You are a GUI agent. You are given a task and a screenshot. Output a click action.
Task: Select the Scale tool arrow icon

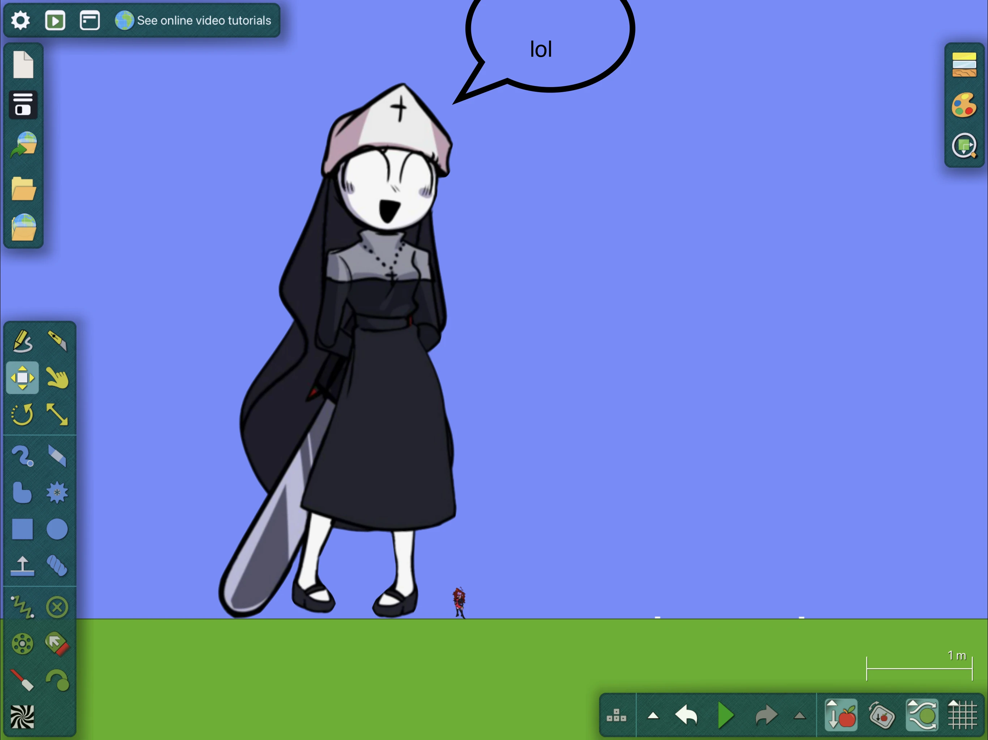click(x=57, y=415)
